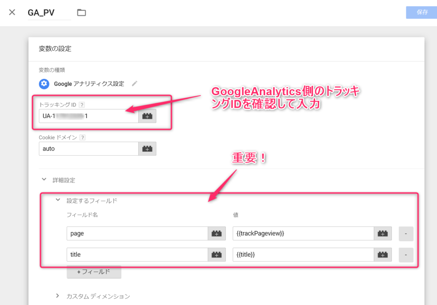Collapse the 設定するフィールド section
Screen dimensions: 437x305
(x=58, y=200)
